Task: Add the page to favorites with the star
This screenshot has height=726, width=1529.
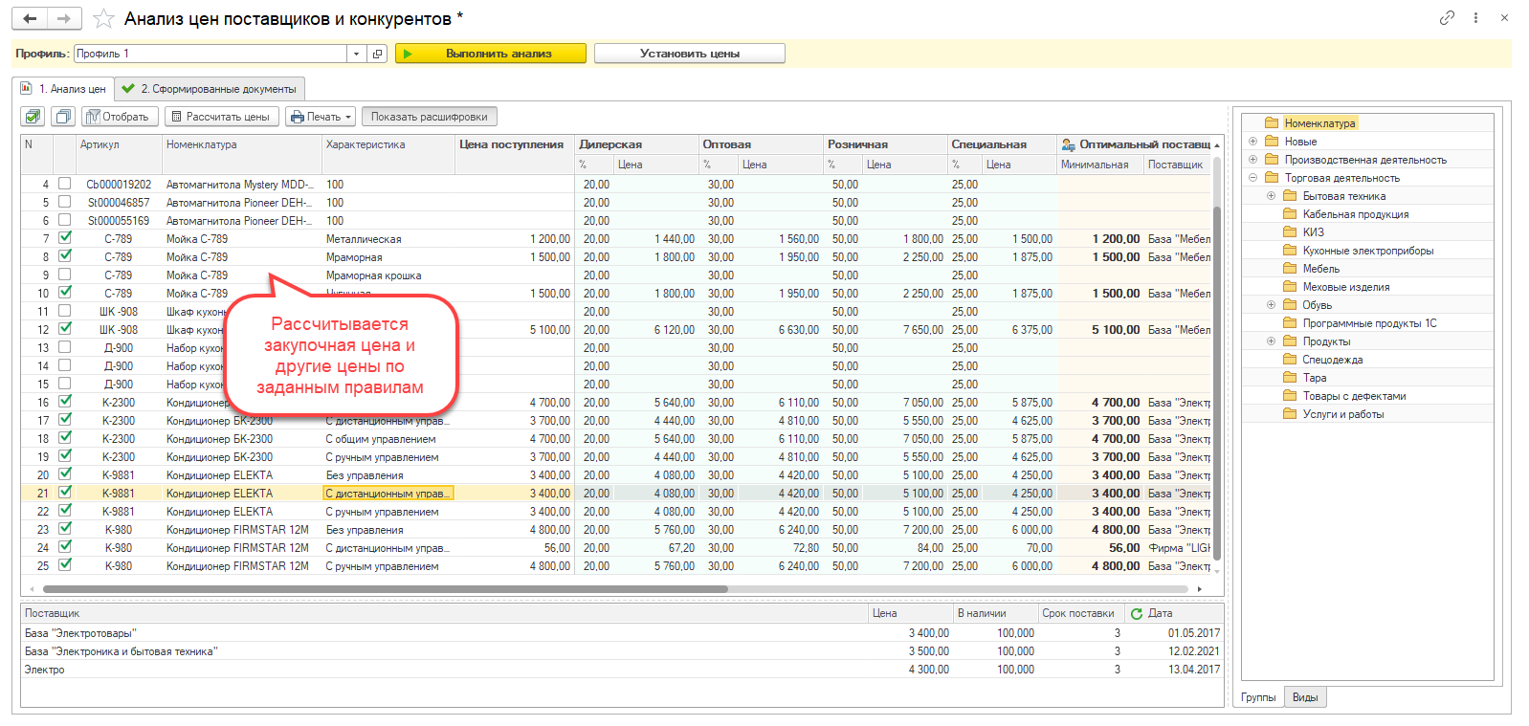Action: pos(103,19)
